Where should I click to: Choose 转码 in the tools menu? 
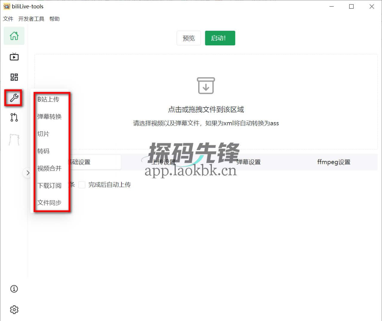43,151
